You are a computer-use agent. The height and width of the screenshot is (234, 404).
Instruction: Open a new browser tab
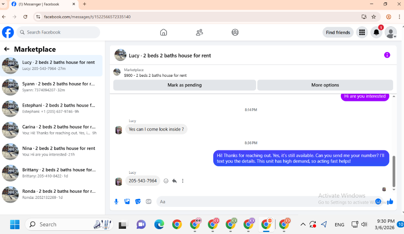[85, 4]
